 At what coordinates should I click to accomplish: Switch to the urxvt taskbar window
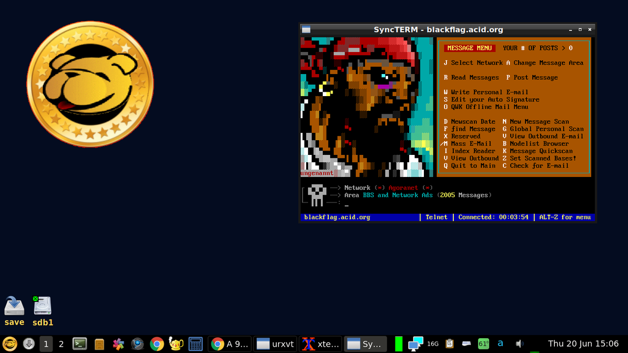275,344
